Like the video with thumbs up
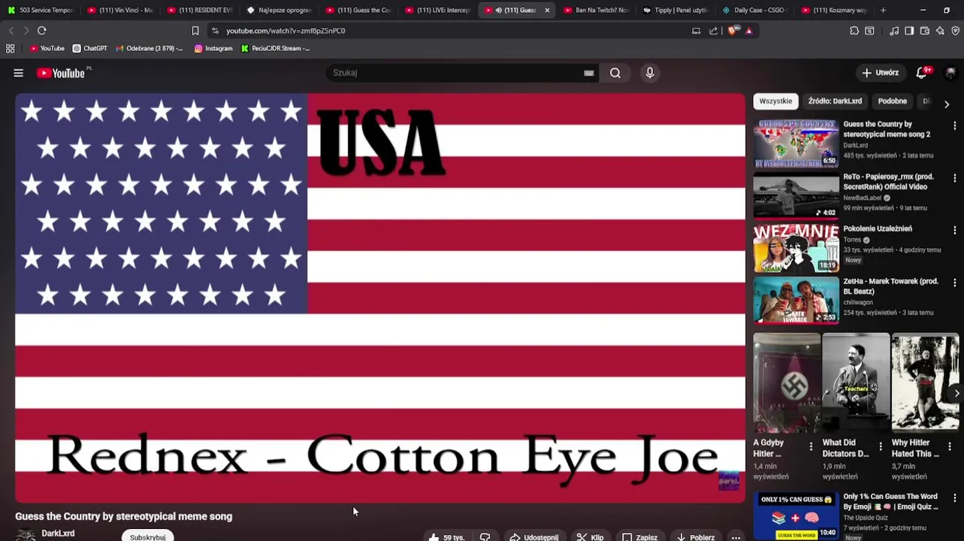 pos(446,537)
